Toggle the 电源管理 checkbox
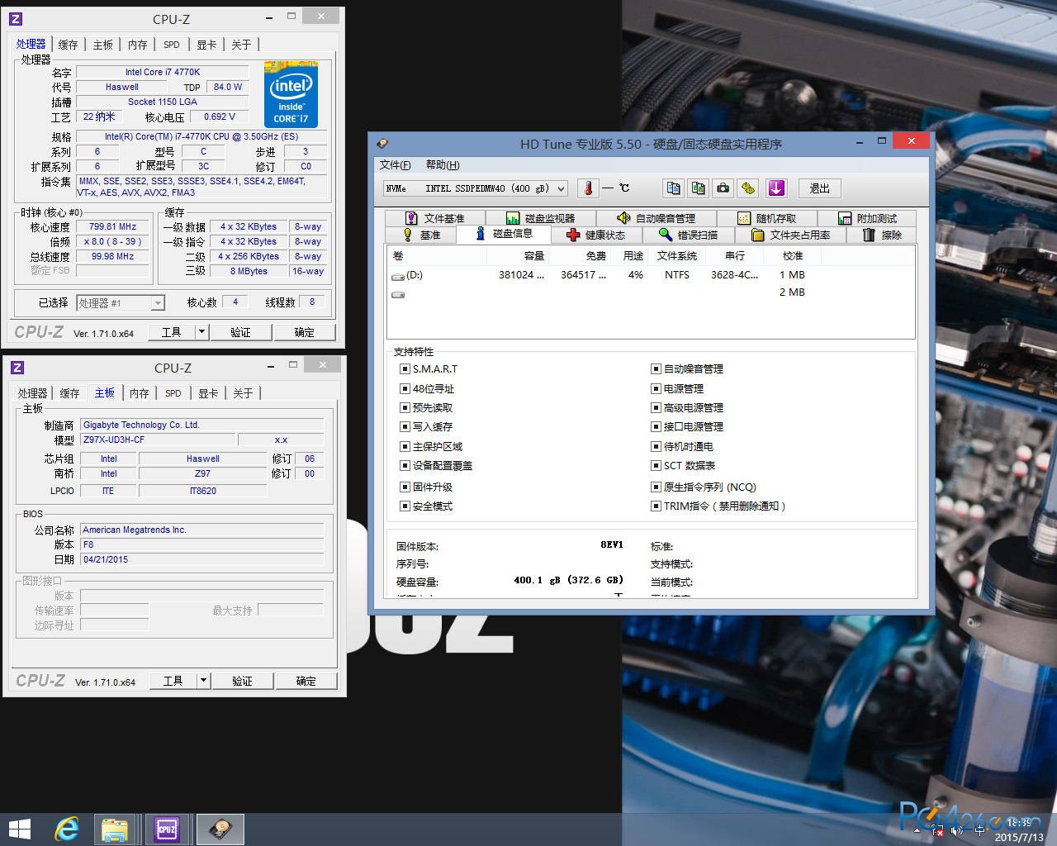This screenshot has height=846, width=1057. 656,388
